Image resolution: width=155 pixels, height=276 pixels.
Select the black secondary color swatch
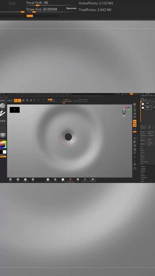pyautogui.click(x=1, y=152)
